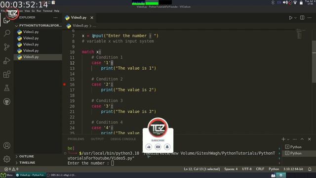Click the code minimap preview
The height and width of the screenshot is (178, 316).
pyautogui.click(x=301, y=34)
